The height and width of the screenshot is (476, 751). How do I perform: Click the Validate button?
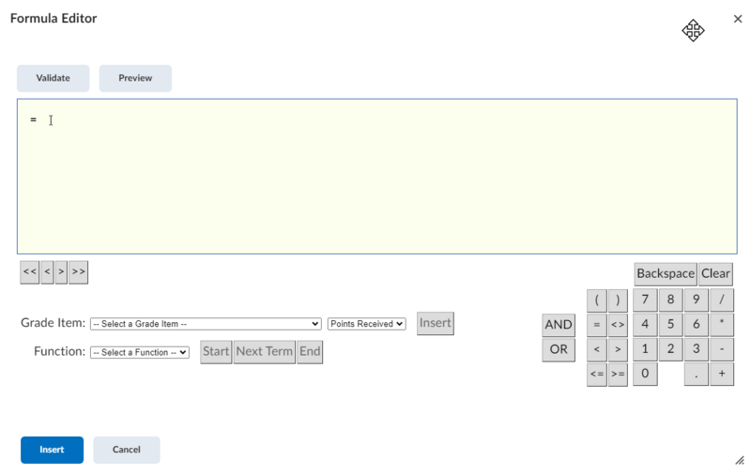coord(53,78)
